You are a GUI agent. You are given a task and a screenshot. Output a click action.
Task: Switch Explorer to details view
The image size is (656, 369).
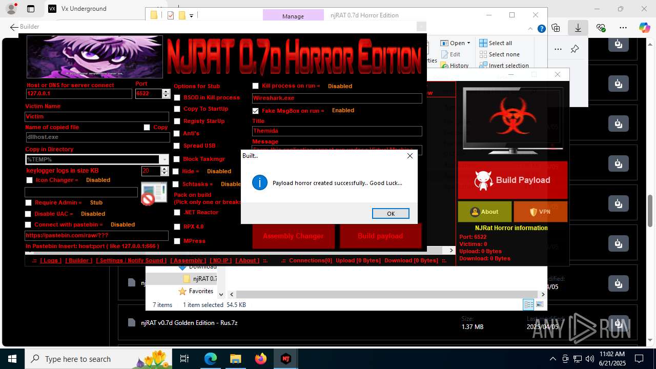tap(528, 304)
